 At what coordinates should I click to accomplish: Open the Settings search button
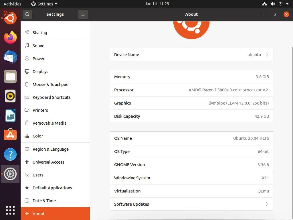[27, 14]
